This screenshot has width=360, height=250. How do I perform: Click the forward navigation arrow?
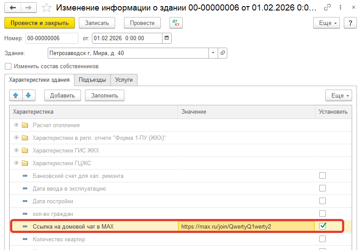tap(28, 8)
